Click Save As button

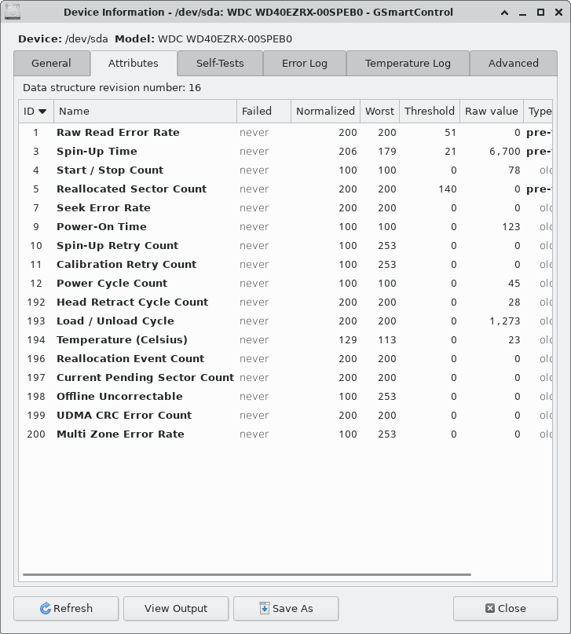[x=286, y=608]
